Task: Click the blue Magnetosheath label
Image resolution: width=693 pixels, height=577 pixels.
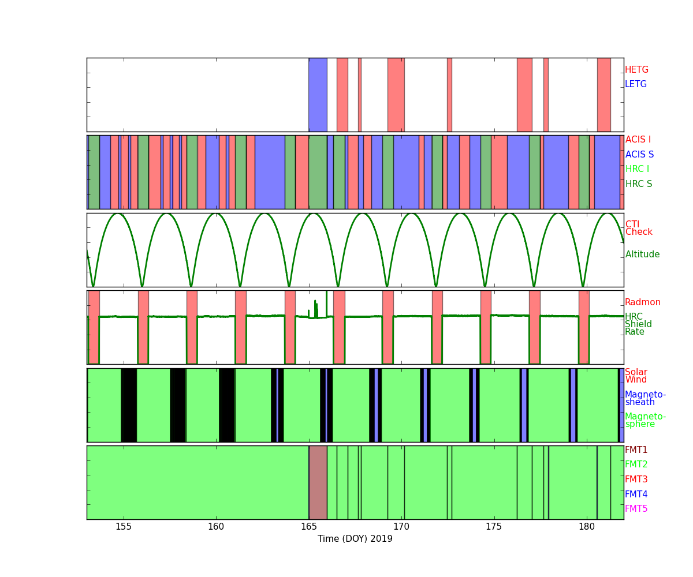Action: click(645, 399)
